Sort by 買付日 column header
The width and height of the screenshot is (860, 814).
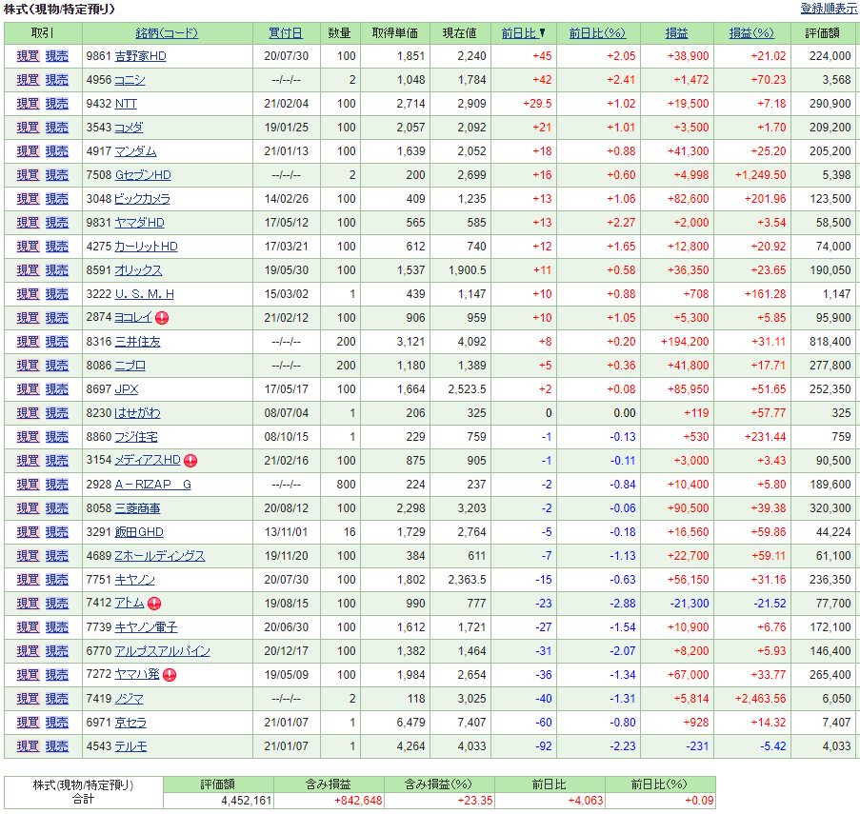coord(286,33)
